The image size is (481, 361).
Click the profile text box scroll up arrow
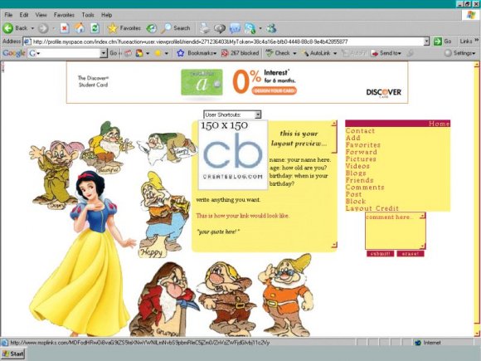[334, 124]
